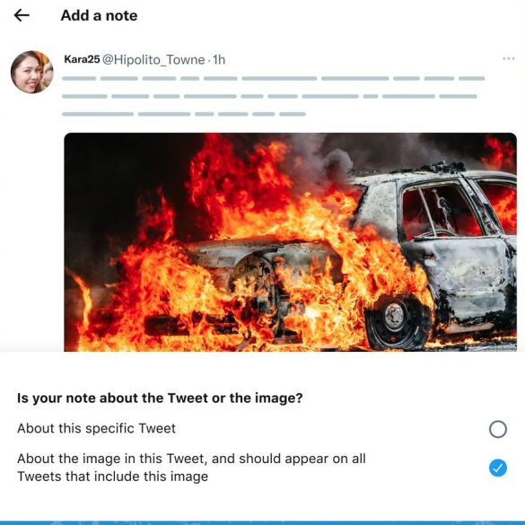Click the first line of tweet text

pyautogui.click(x=273, y=79)
